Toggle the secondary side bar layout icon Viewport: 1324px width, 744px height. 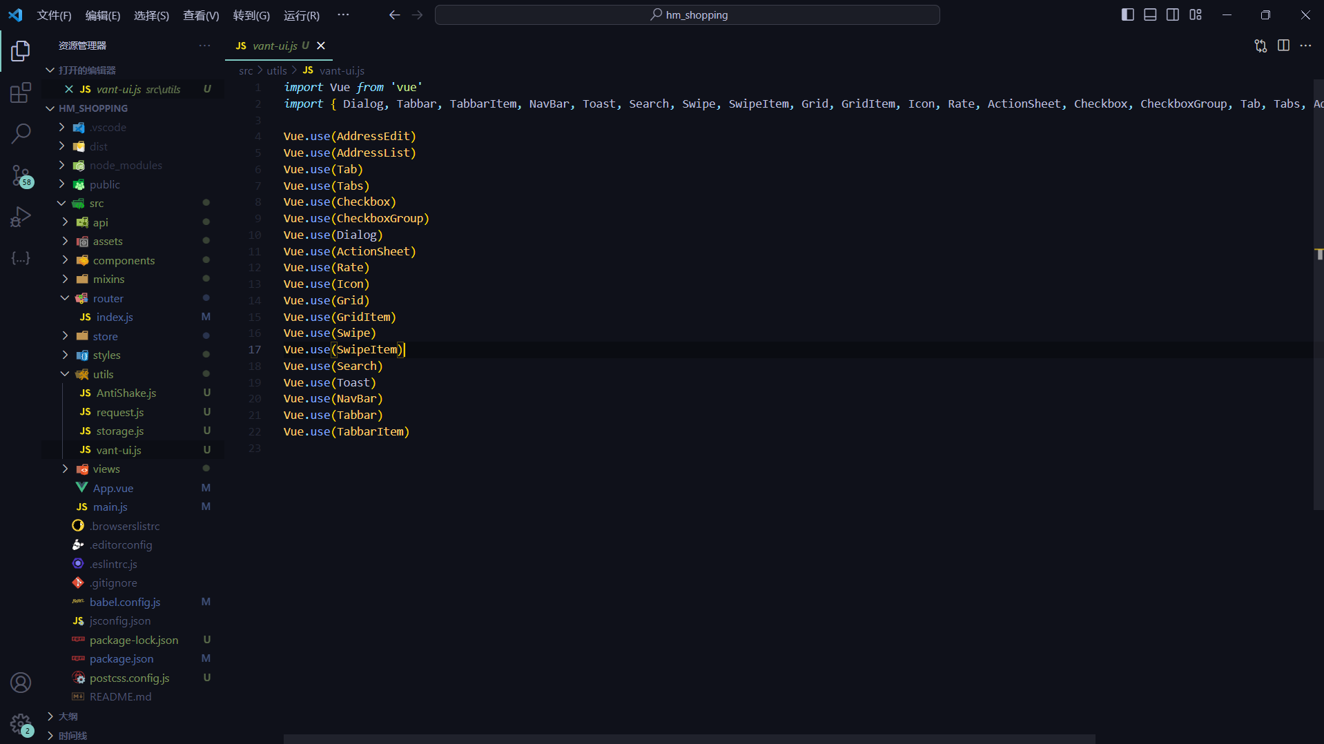pos(1173,15)
